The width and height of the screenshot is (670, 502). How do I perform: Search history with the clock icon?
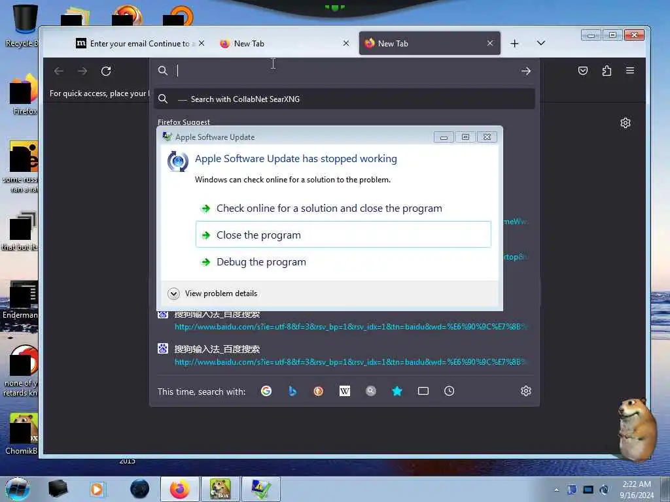(449, 391)
